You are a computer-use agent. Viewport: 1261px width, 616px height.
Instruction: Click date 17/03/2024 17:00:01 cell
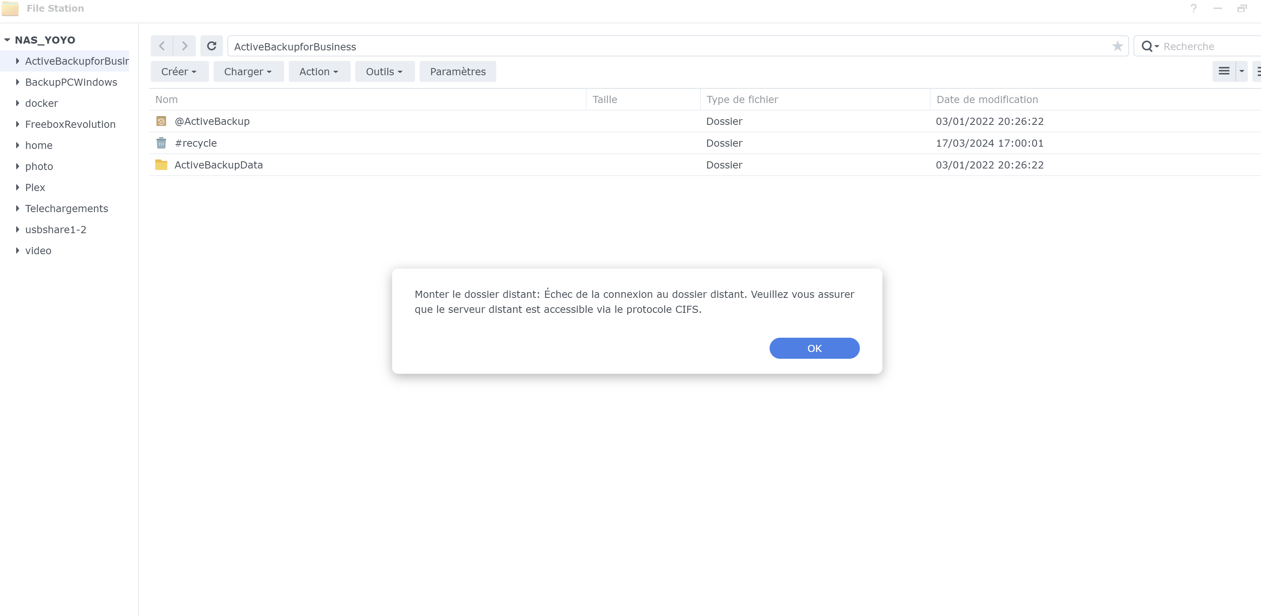[989, 143]
